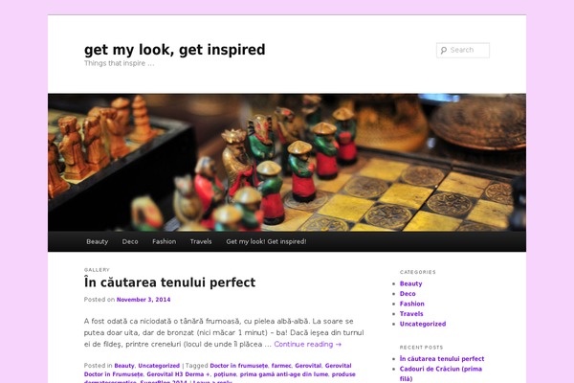Open post 'În căutarea tenului perfect' title
The height and width of the screenshot is (383, 574).
169,282
